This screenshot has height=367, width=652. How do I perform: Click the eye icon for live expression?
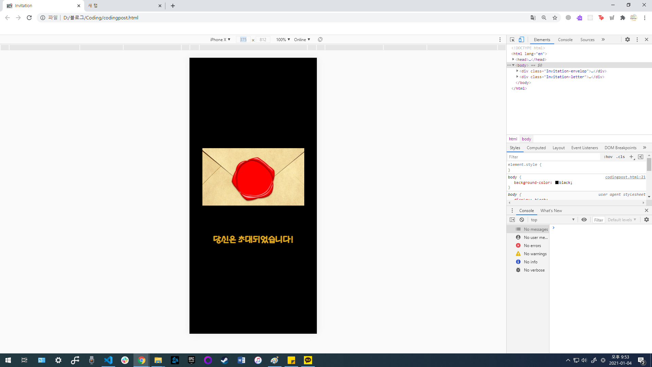(584, 220)
